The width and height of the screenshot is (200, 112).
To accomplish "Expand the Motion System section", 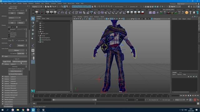I will pos(3,100).
